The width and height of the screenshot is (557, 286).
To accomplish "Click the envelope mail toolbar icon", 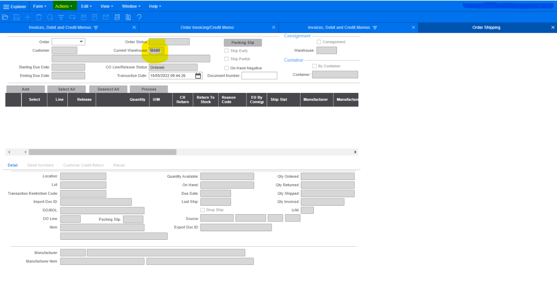I will click(106, 17).
